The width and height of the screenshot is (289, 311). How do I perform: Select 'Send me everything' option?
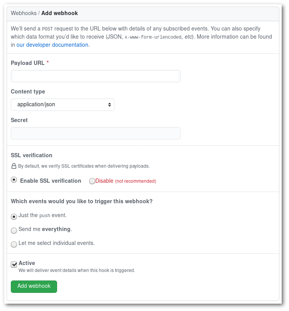pos(14,231)
